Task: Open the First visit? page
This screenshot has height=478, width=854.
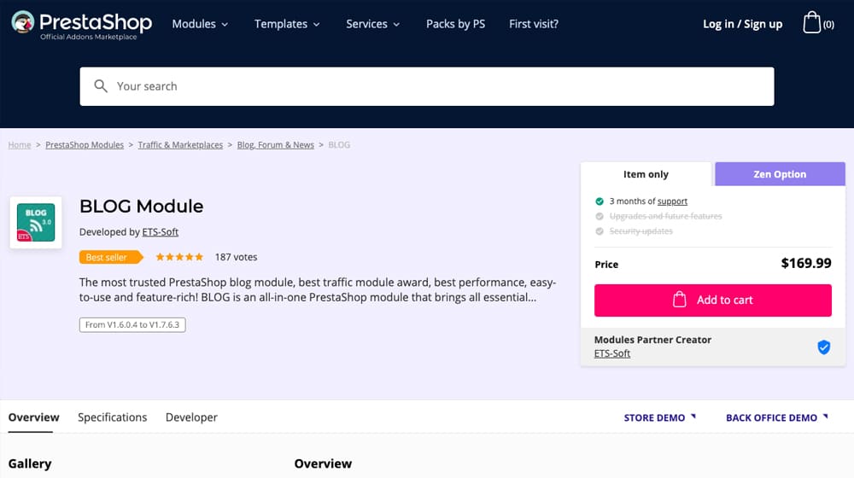Action: click(x=534, y=24)
